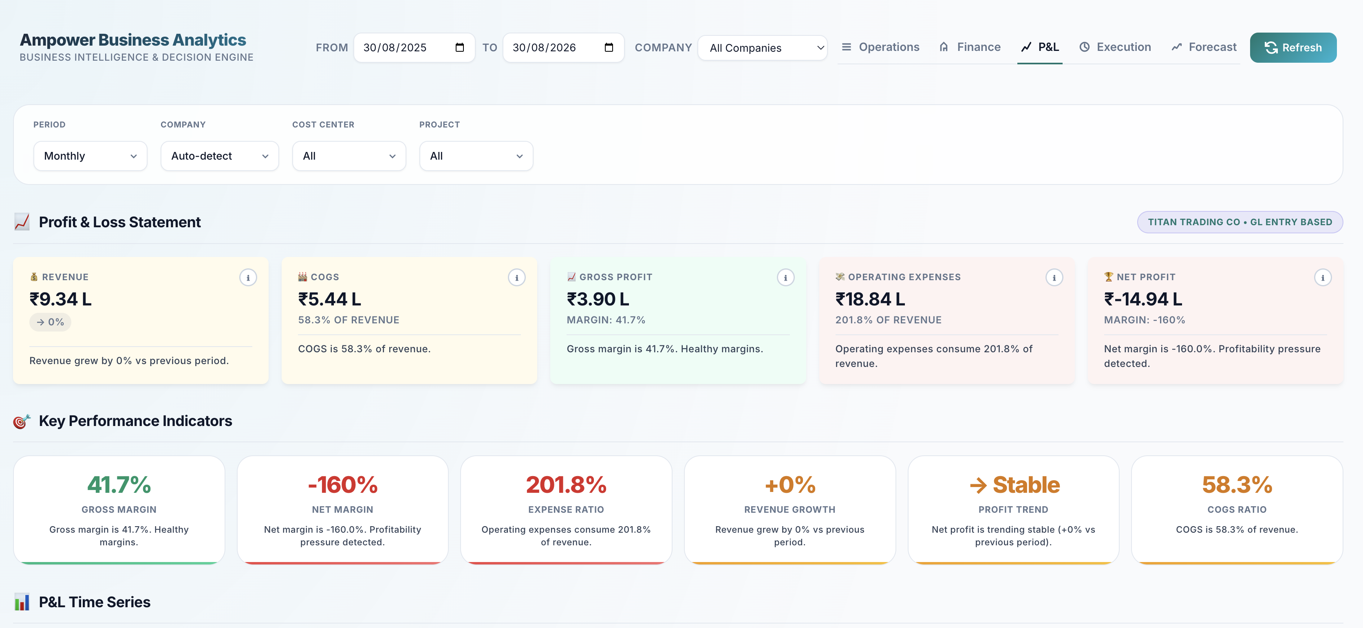Viewport: 1363px width, 628px height.
Task: Click the info icon on Revenue card
Action: (x=248, y=277)
